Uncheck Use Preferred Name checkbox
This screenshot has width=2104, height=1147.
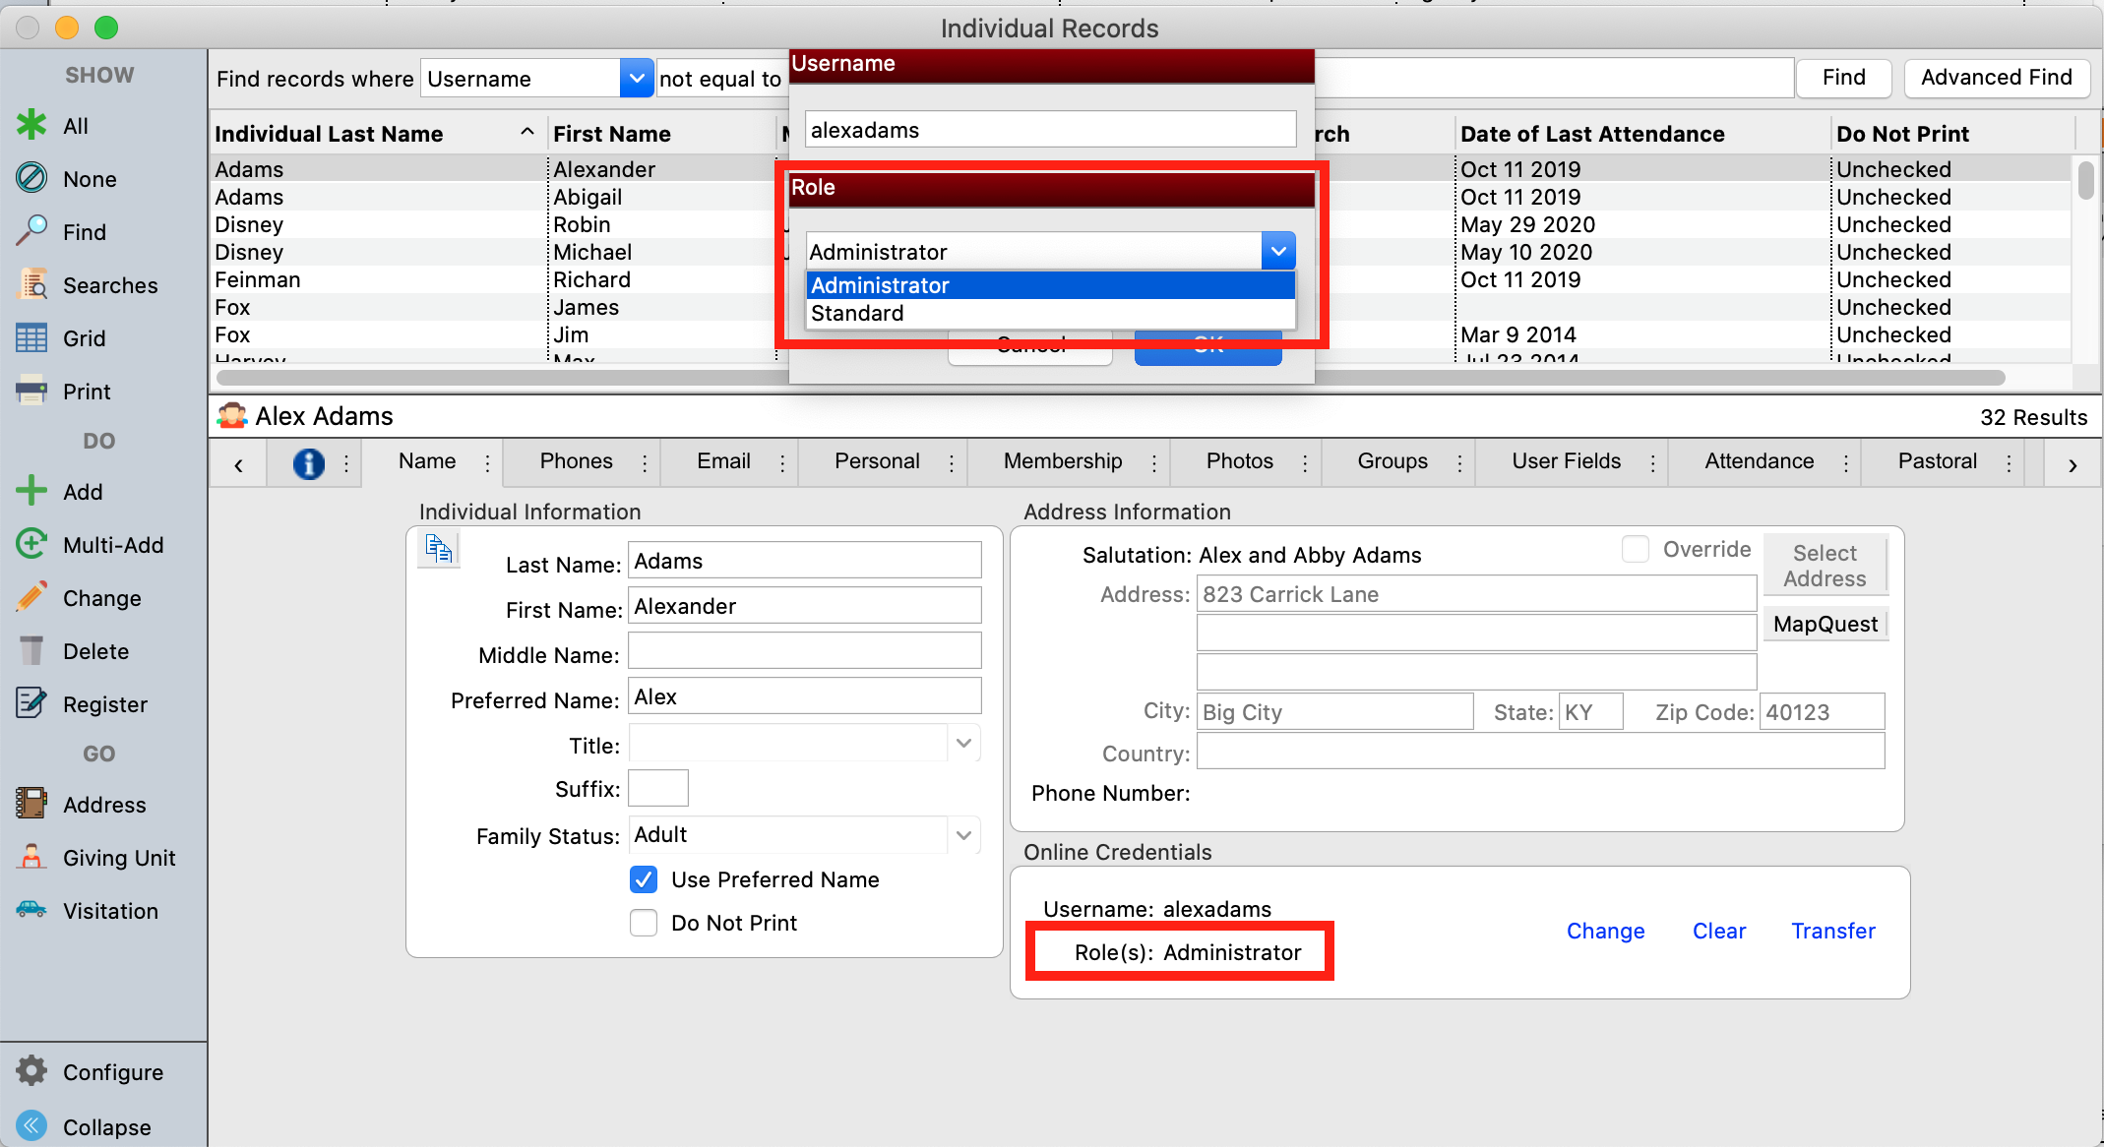(644, 879)
